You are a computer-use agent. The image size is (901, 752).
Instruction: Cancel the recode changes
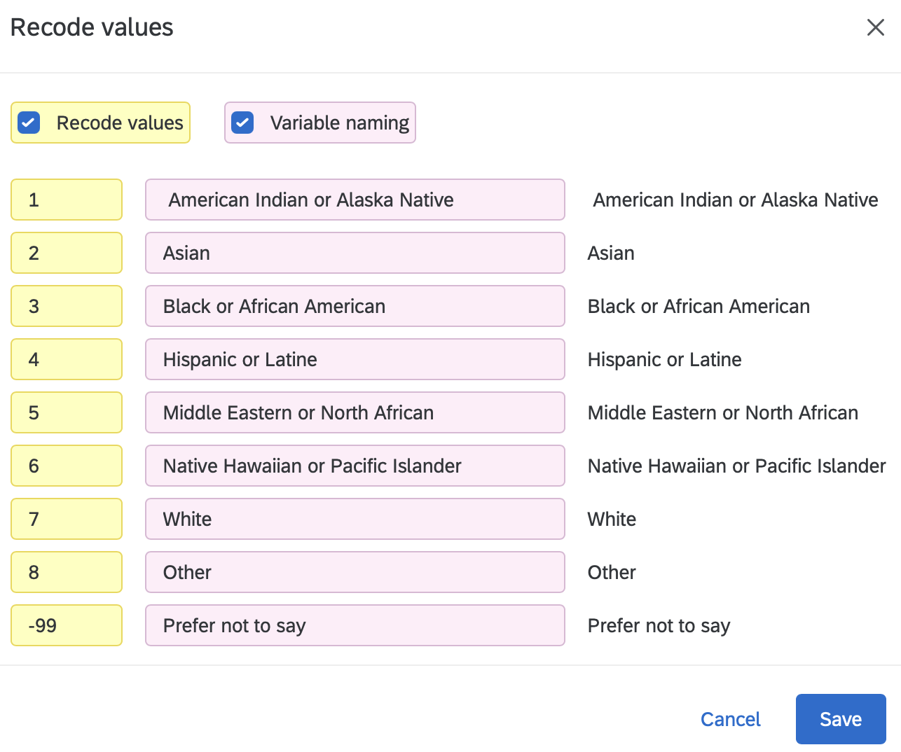coord(731,719)
